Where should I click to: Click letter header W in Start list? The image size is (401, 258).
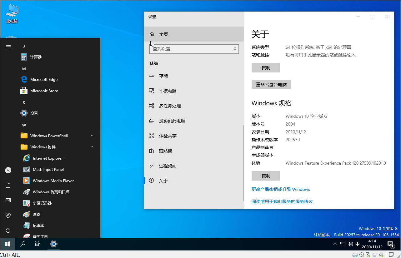tap(24, 125)
